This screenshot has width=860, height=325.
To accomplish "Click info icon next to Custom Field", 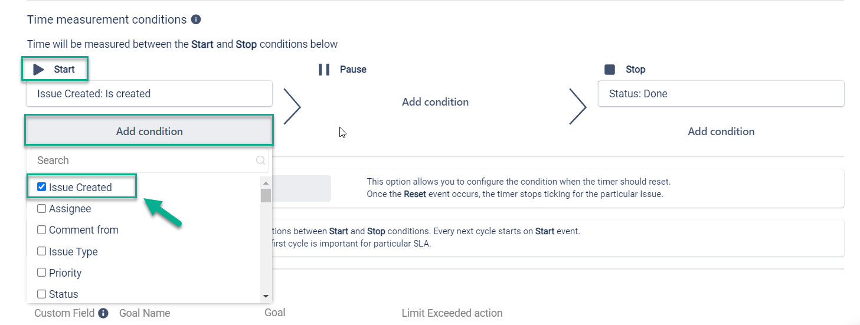I will pos(103,313).
